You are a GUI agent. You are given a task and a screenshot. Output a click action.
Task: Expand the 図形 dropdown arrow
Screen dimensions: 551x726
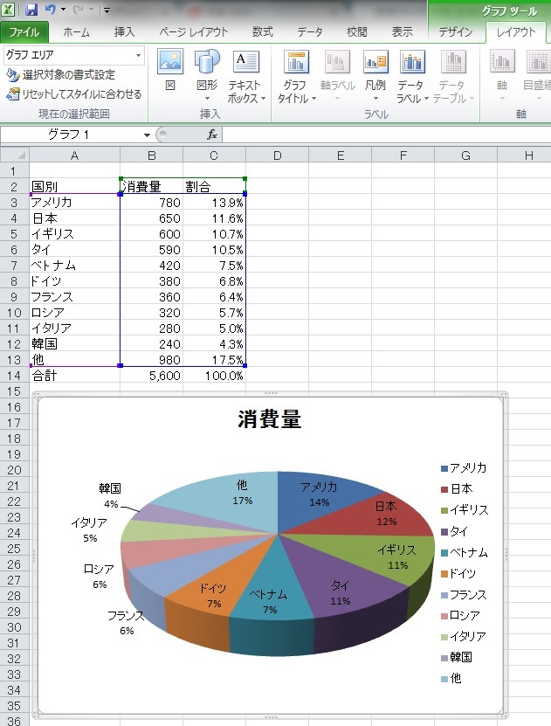pos(207,98)
